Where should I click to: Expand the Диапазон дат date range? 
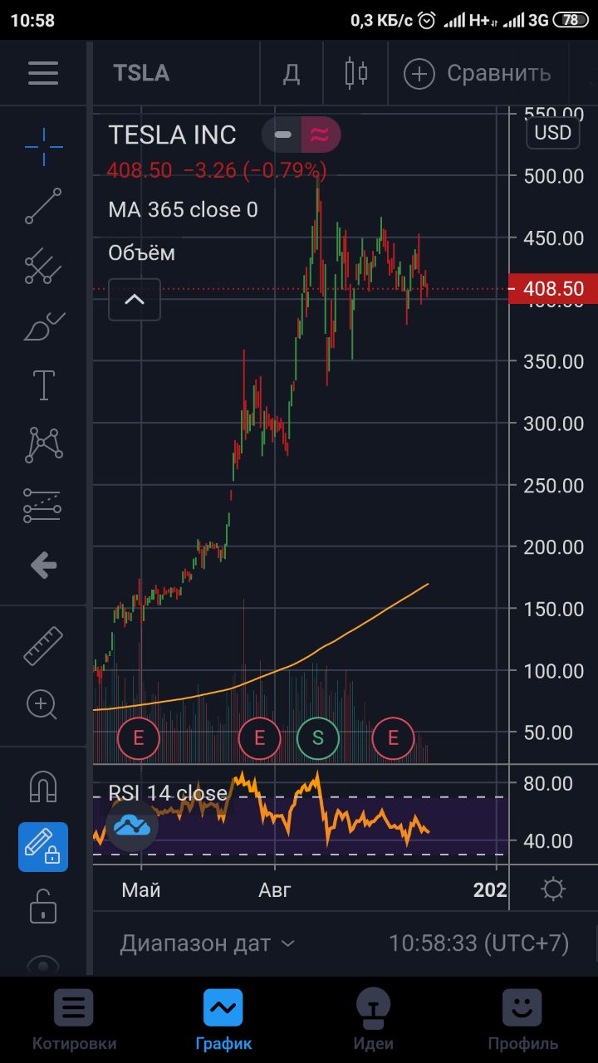pyautogui.click(x=208, y=943)
